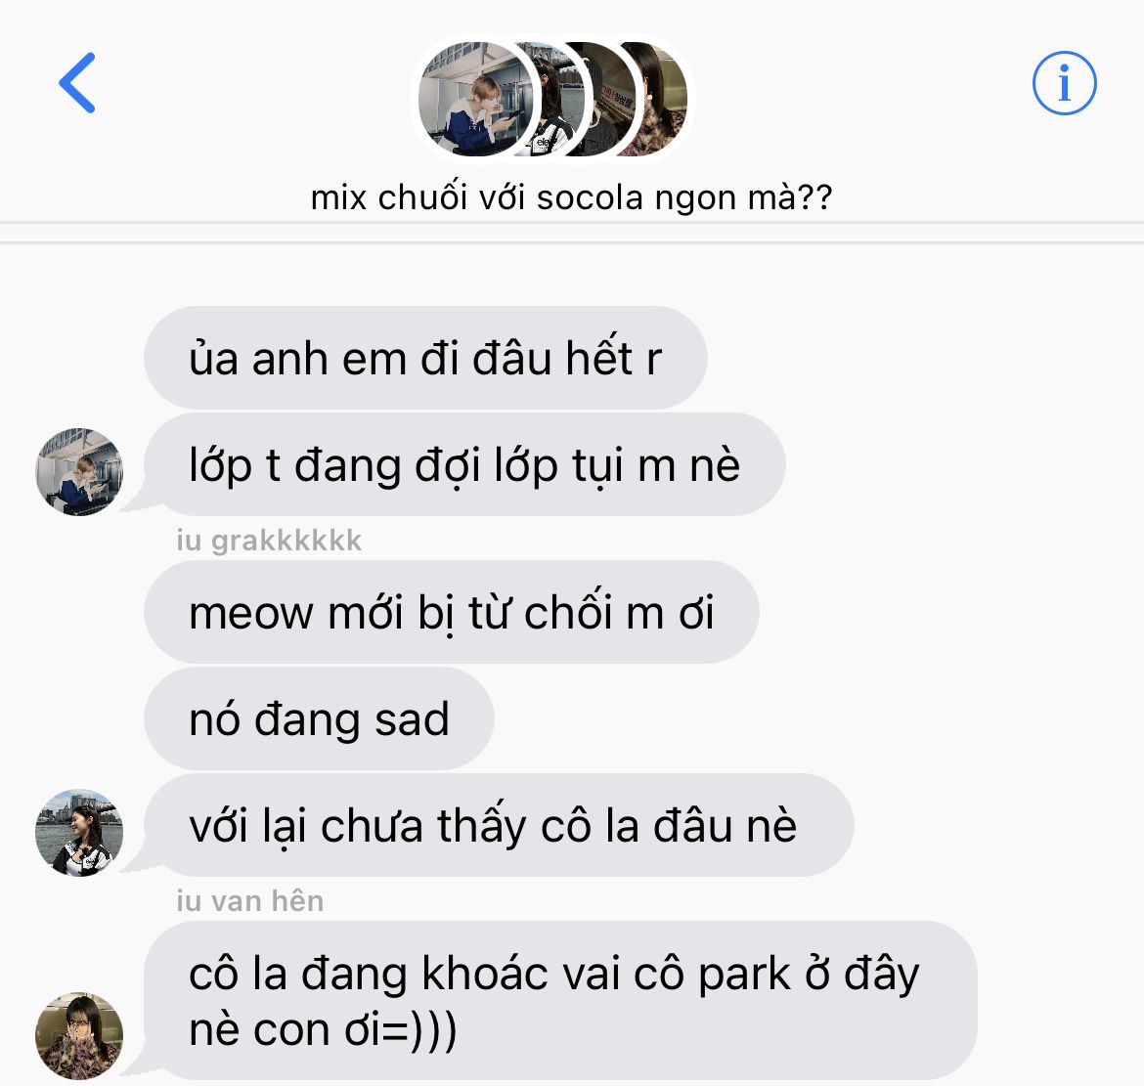The width and height of the screenshot is (1144, 1086).
Task: Select message 'nó đang sad'
Action: (x=319, y=718)
